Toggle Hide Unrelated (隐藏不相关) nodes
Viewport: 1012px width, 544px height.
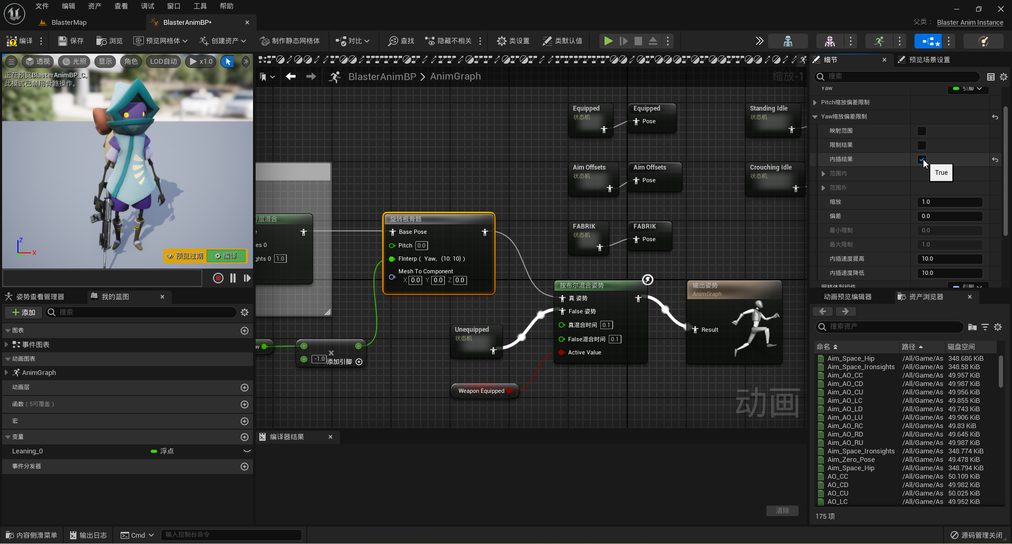[449, 41]
